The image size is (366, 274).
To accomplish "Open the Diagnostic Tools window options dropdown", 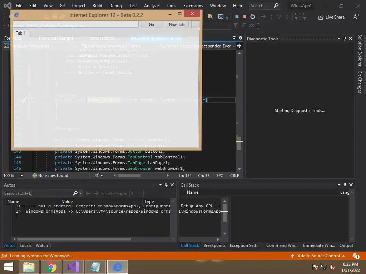I will tap(339, 39).
